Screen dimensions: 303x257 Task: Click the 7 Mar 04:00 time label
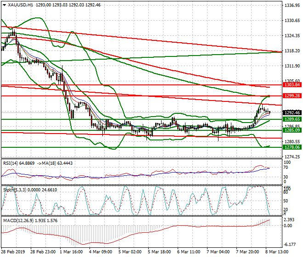pyautogui.click(x=218, y=252)
